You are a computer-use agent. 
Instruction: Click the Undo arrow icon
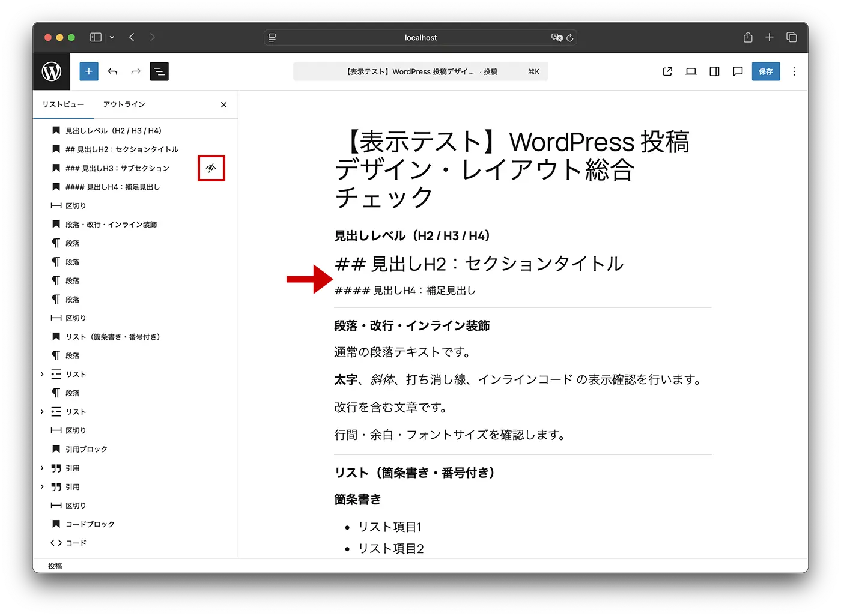[x=112, y=71]
